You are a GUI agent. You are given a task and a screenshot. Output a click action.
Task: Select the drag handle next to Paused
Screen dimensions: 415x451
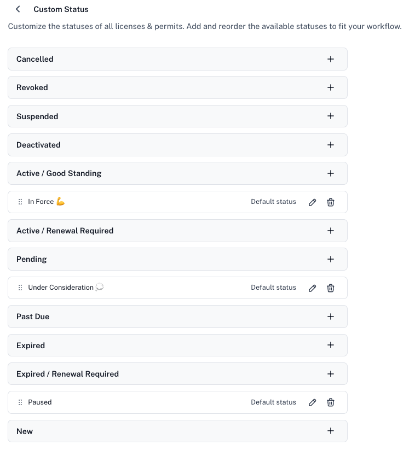(20, 402)
